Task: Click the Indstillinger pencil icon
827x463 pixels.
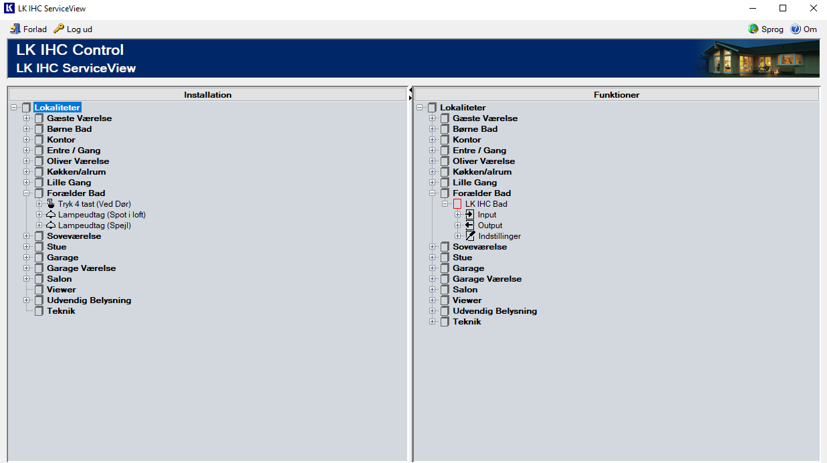Action: coord(470,236)
